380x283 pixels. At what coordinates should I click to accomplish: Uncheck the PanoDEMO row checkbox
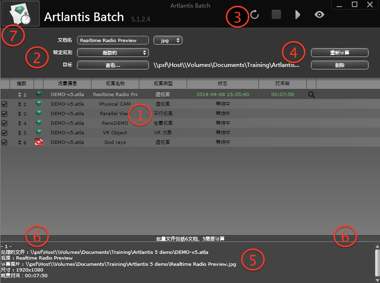point(4,123)
